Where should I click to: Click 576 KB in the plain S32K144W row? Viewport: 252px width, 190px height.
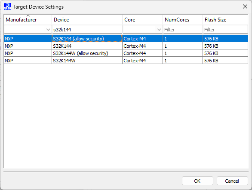coord(211,61)
